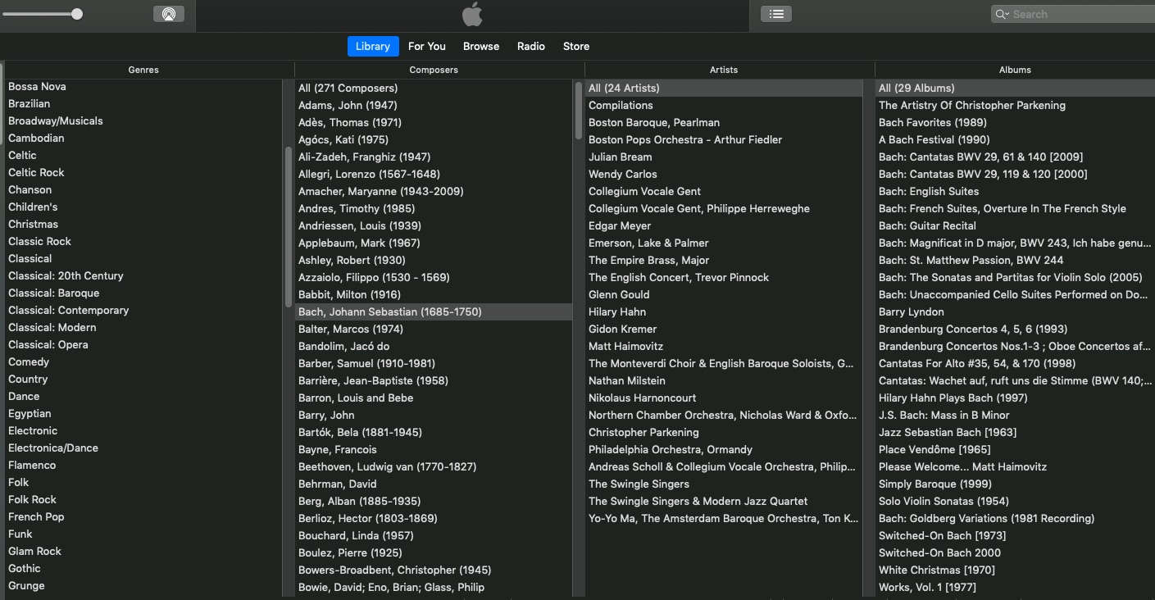Select album Switched-On Bach [1973]
Viewport: 1155px width, 600px height.
(942, 535)
